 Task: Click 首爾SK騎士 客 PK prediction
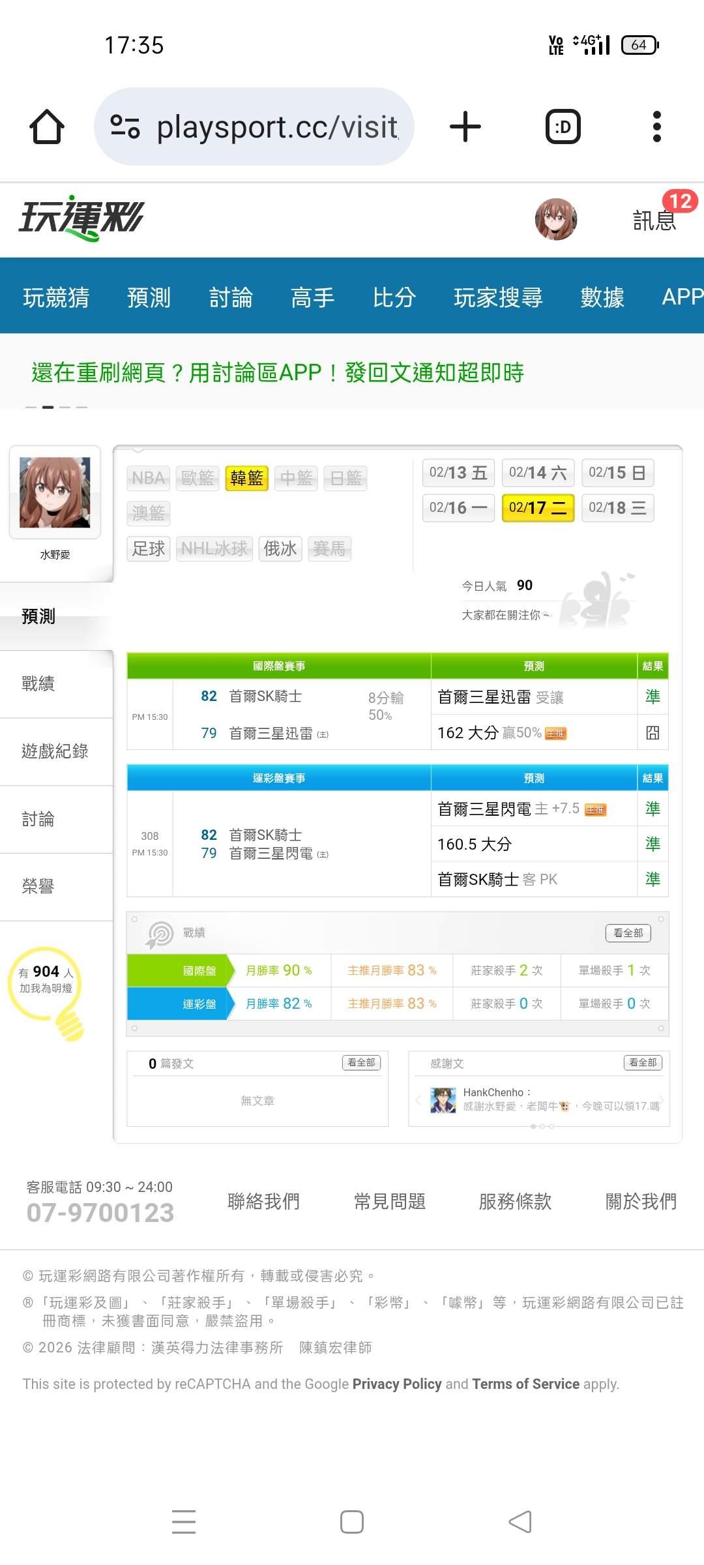click(x=534, y=879)
